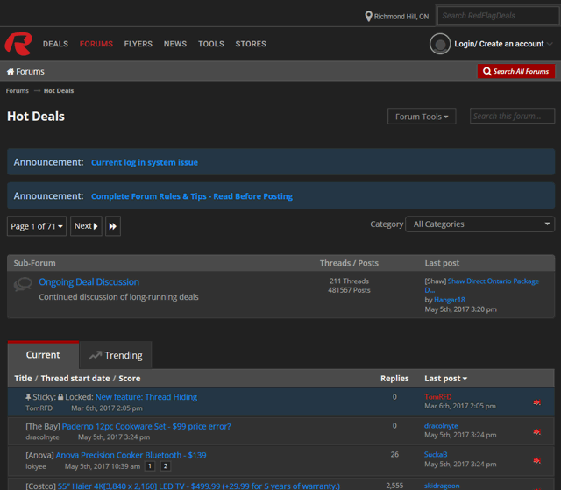
Task: Open the NEWS menu item
Action: pos(175,44)
